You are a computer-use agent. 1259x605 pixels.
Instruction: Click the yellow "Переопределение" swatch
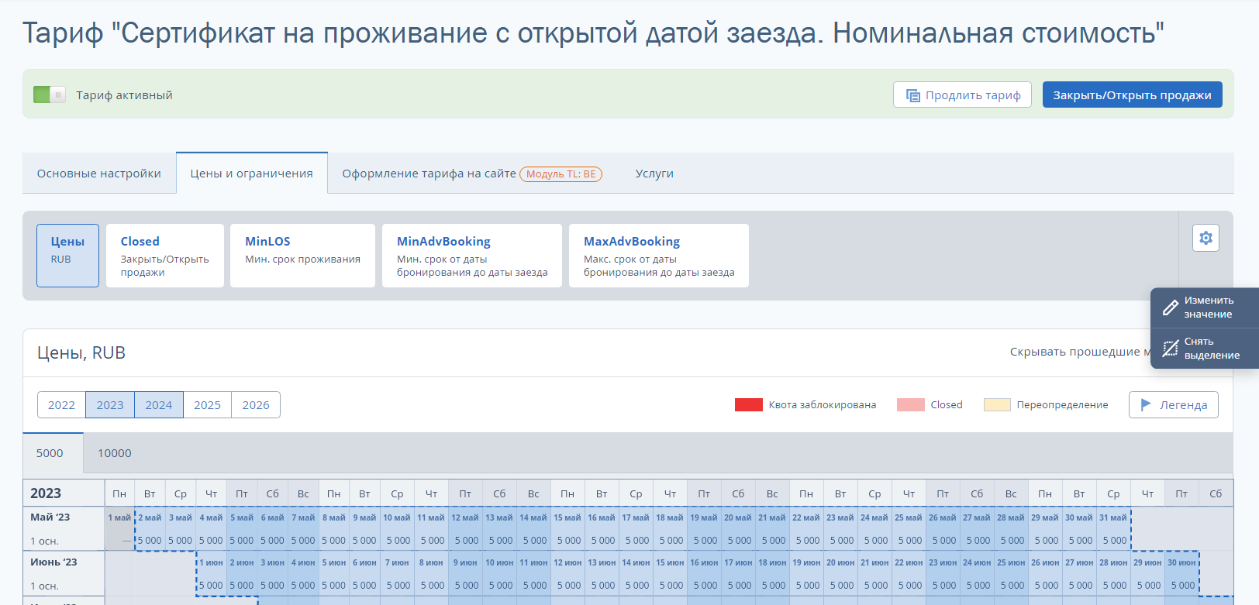click(997, 404)
